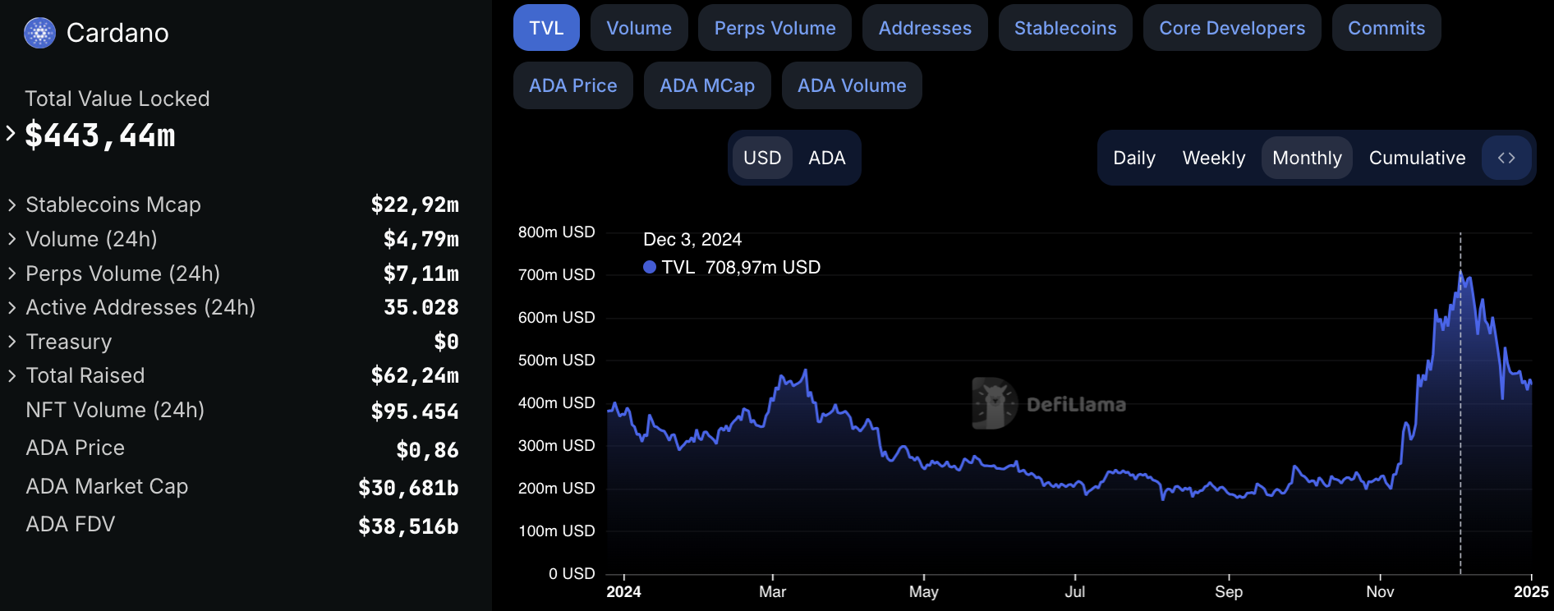Click the $0,86 ADA price value
1554x611 pixels.
click(x=427, y=450)
